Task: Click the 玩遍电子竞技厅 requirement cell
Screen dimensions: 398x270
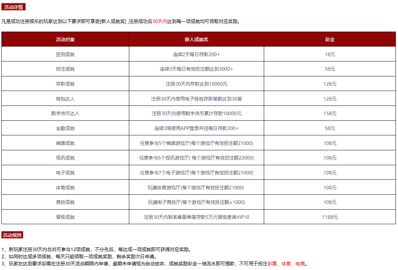Action: 196,202
